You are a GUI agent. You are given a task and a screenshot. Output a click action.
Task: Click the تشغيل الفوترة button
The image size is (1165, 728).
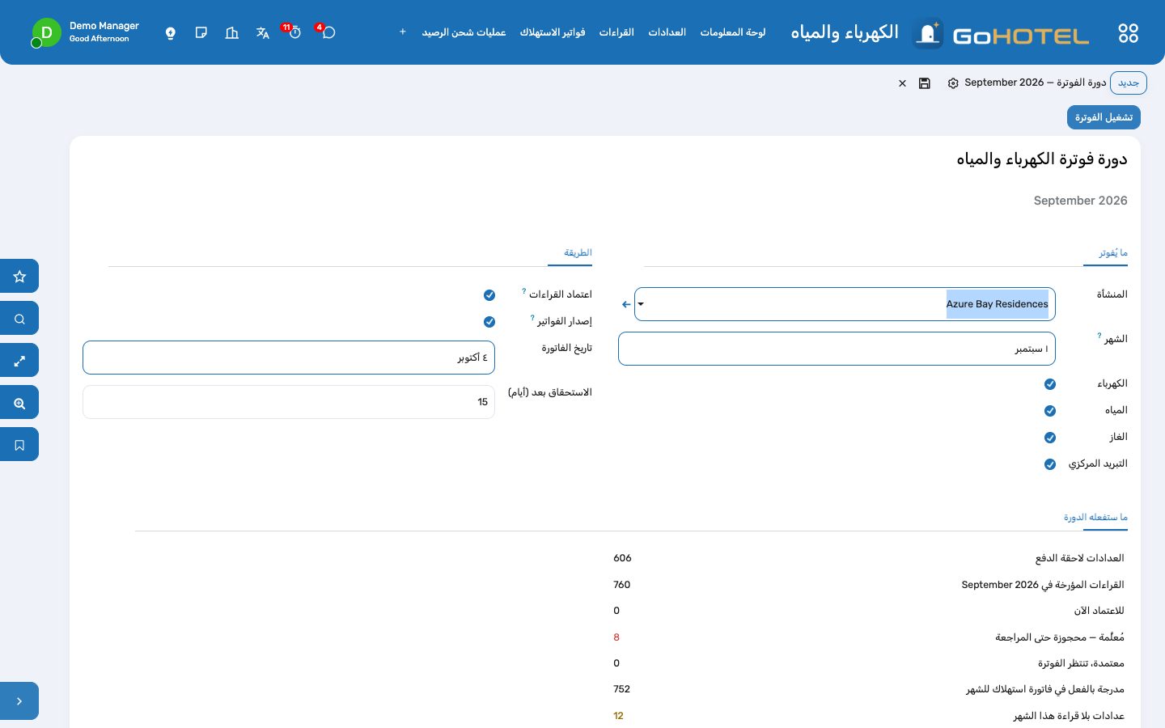point(1104,117)
